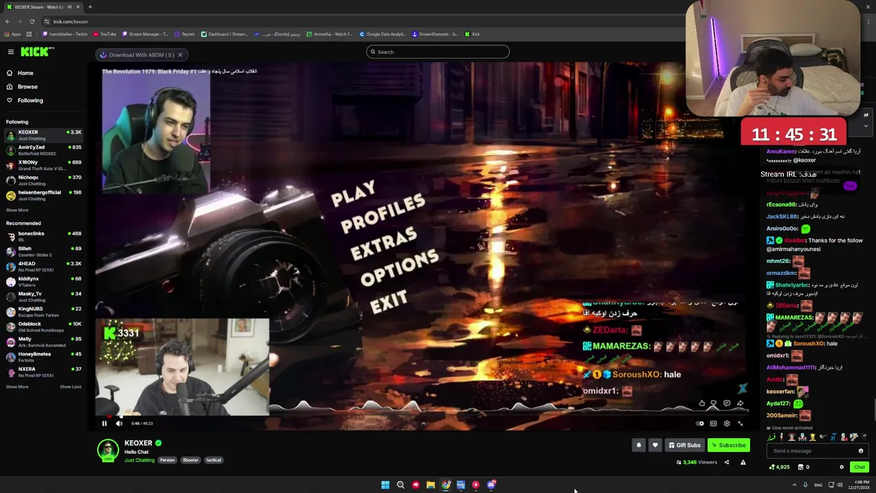Screen dimensions: 876x493
Task: Share the stream via share icon
Action: [727, 462]
